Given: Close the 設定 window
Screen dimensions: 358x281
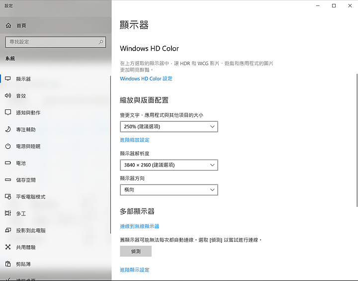Looking at the screenshot, I should pyautogui.click(x=350, y=5).
